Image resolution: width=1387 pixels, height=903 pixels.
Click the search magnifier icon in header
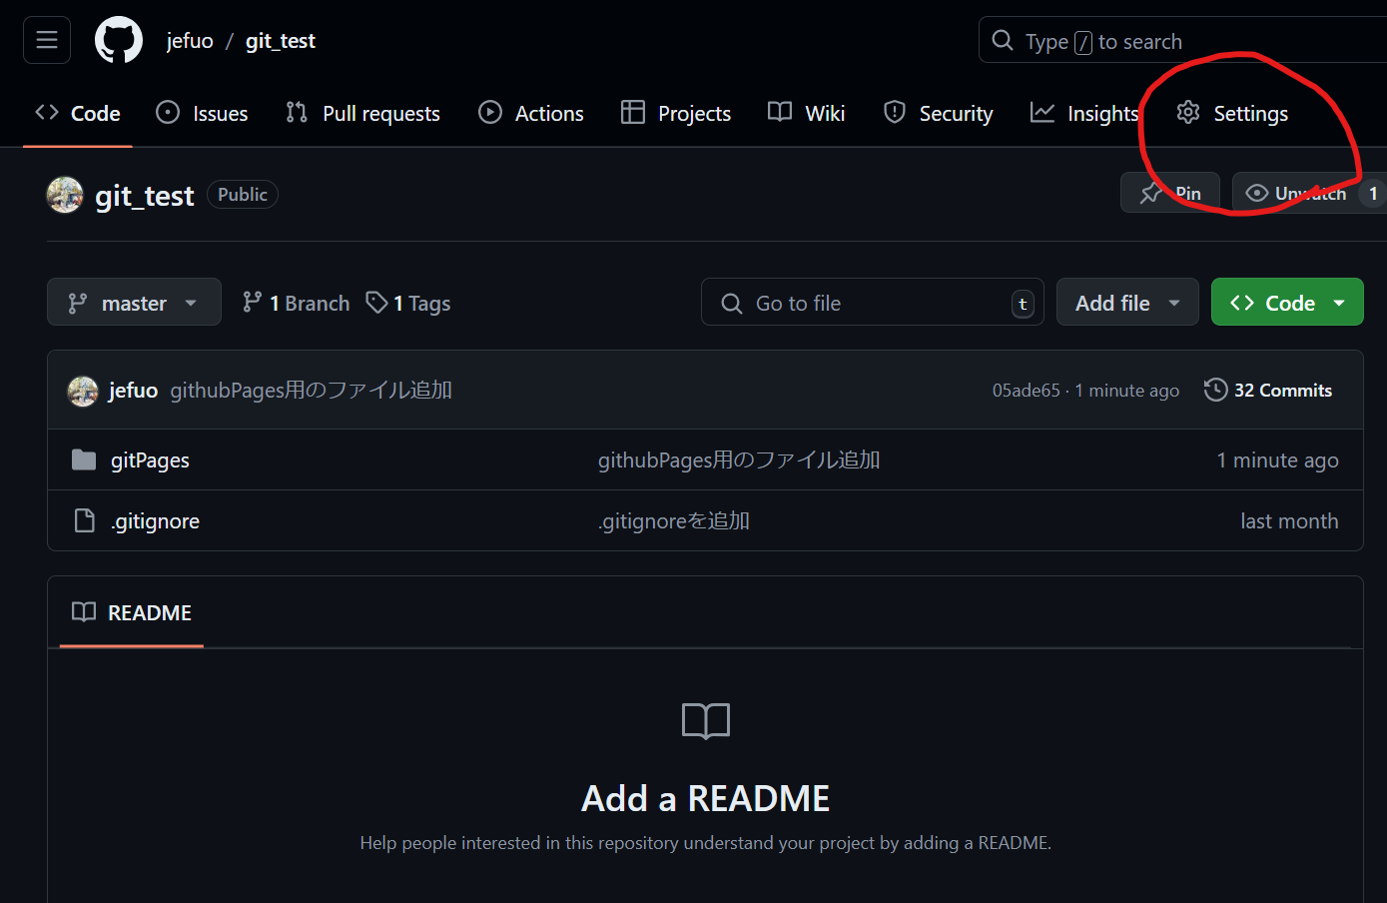[x=1003, y=41]
